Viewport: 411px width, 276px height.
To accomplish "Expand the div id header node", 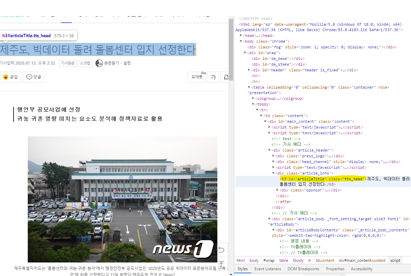I will tap(249, 70).
